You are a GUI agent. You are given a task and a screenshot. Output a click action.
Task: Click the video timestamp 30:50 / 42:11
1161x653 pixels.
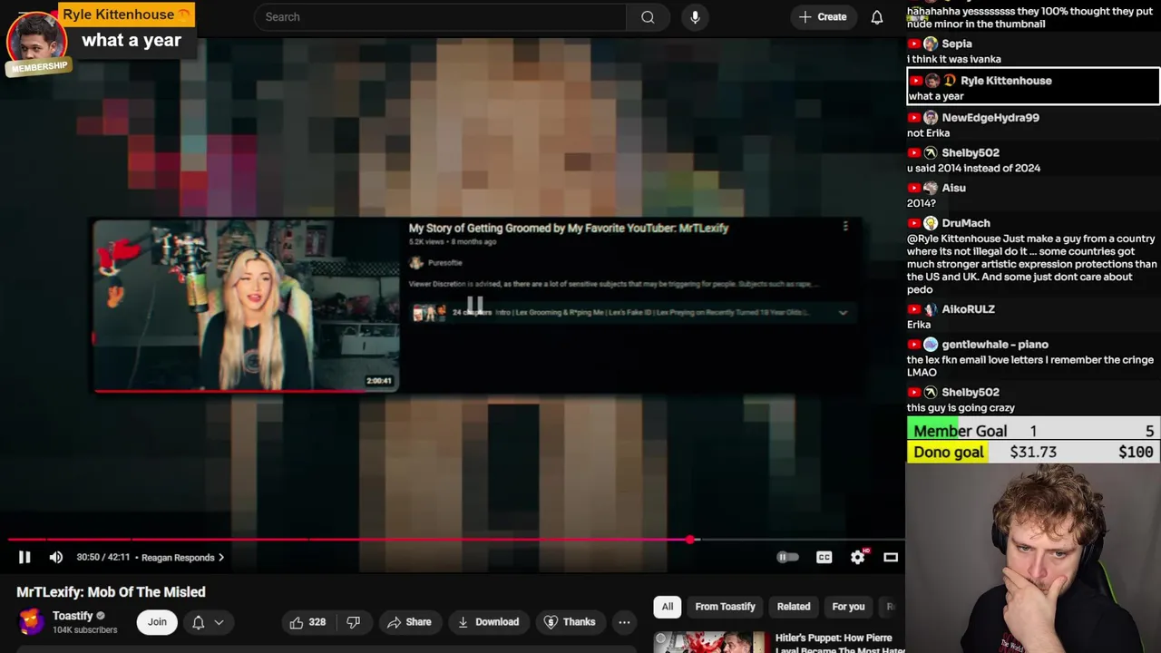point(103,557)
